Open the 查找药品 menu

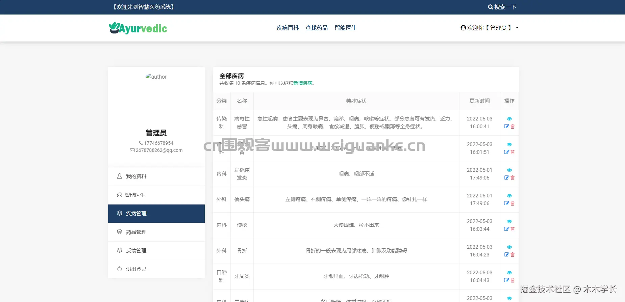coord(317,28)
